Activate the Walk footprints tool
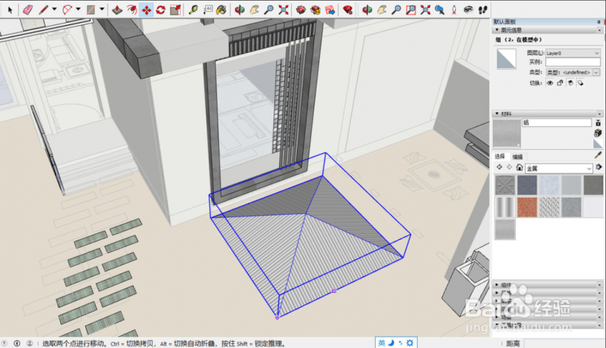This screenshot has height=348, width=606. click(483, 10)
